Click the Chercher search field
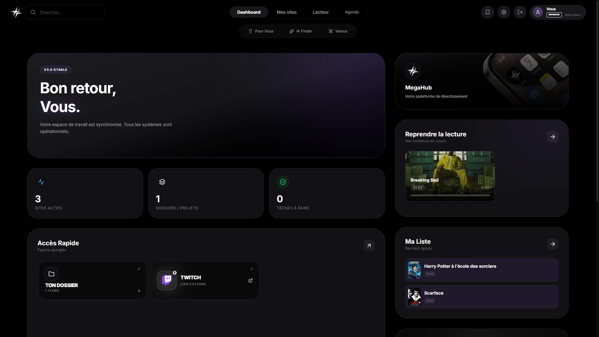Screen dimensions: 599x337 click(x=69, y=12)
